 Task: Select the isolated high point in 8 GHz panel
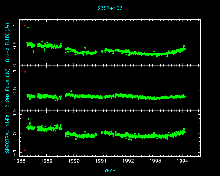pos(28,27)
